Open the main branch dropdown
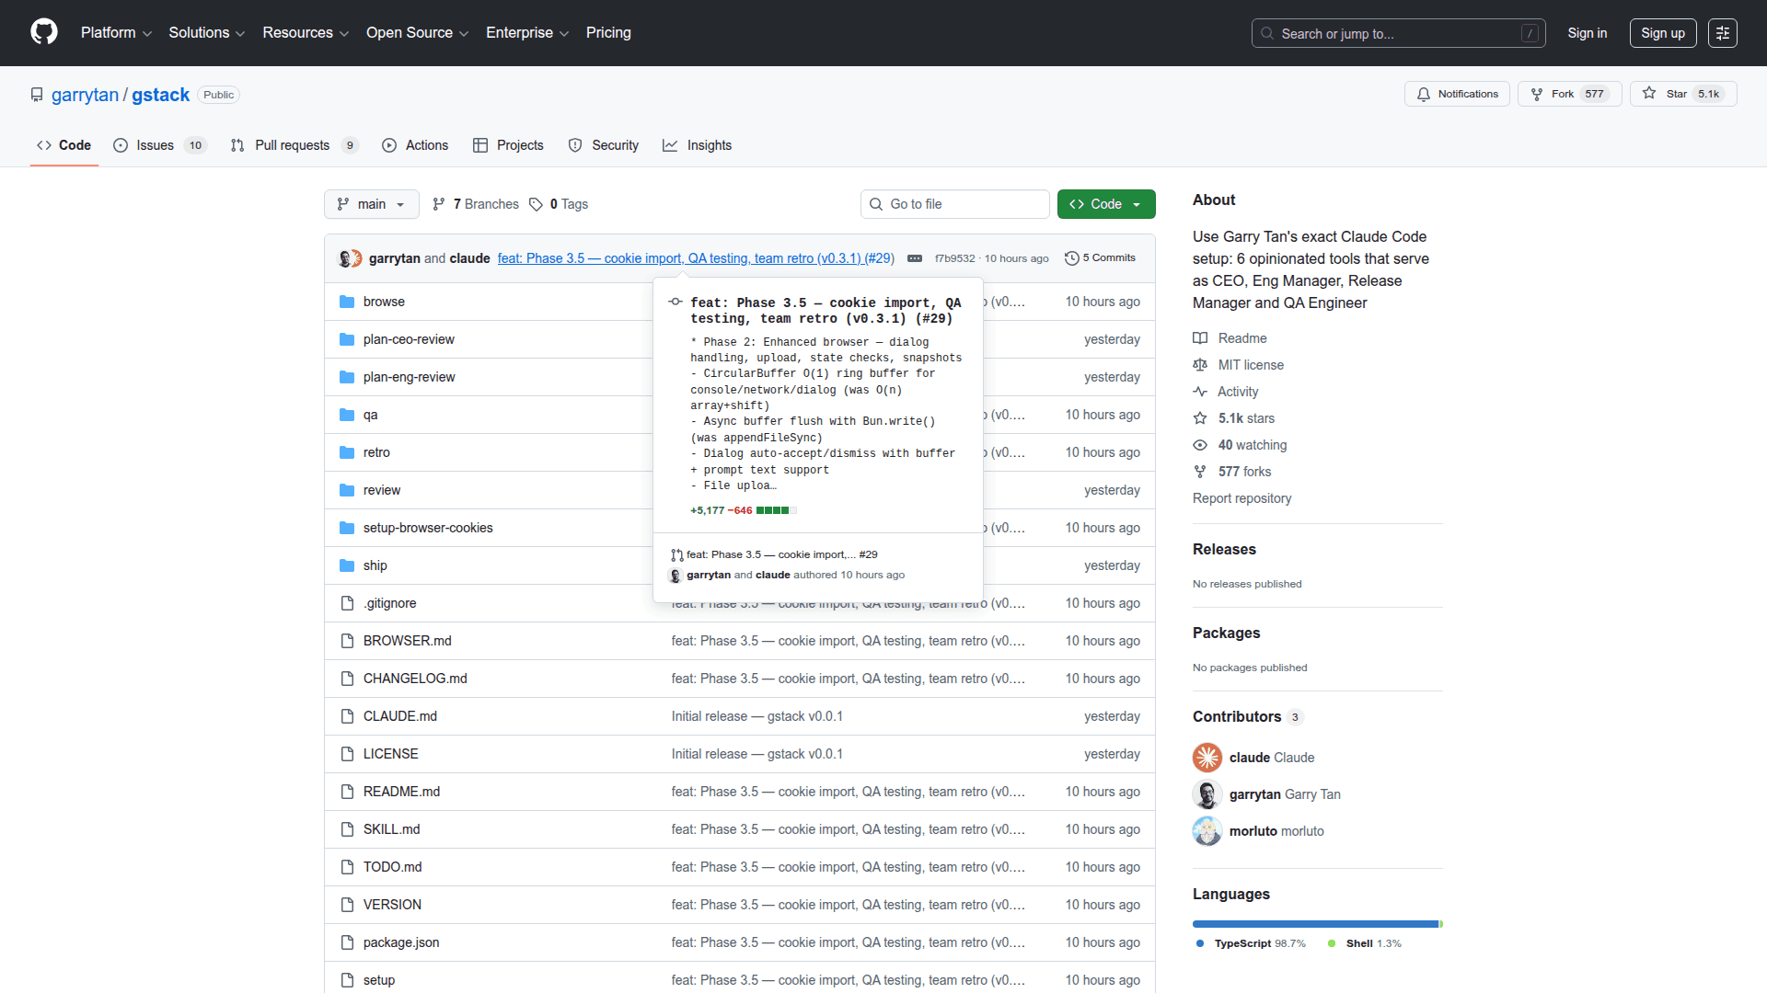 (x=371, y=204)
